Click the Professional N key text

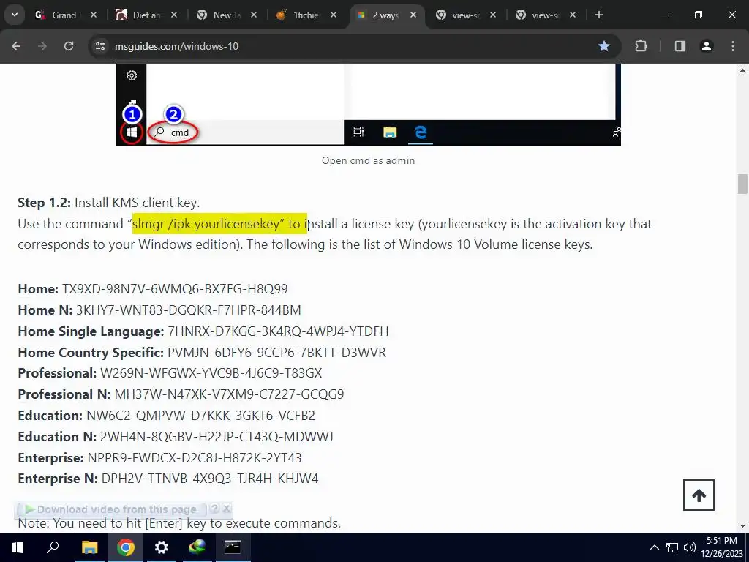coord(229,394)
